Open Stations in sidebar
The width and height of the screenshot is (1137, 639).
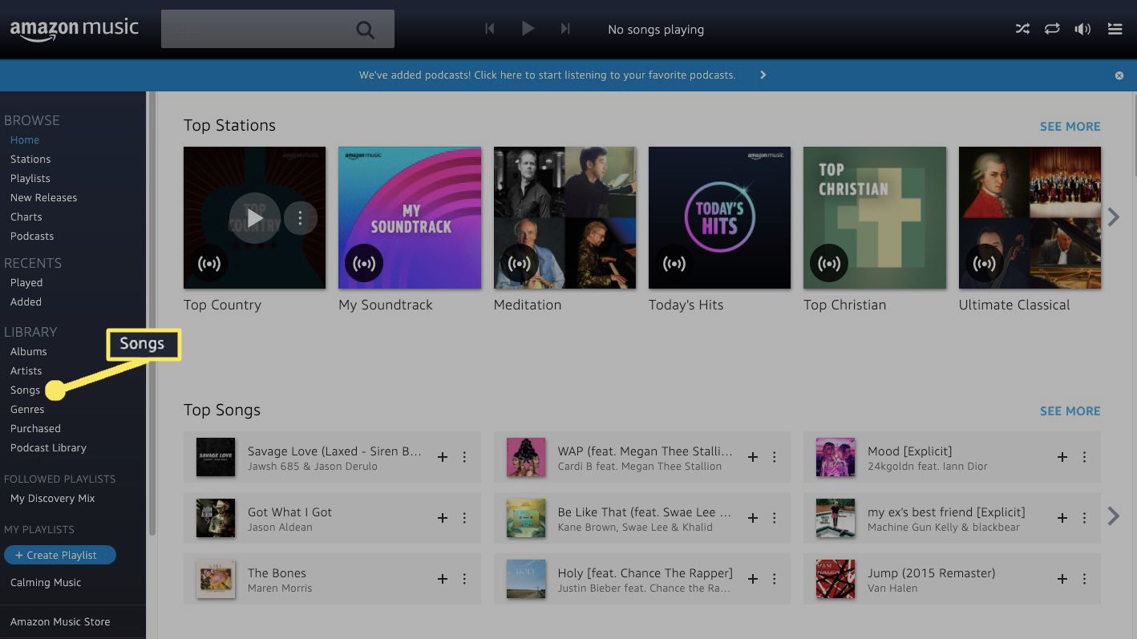coord(30,159)
